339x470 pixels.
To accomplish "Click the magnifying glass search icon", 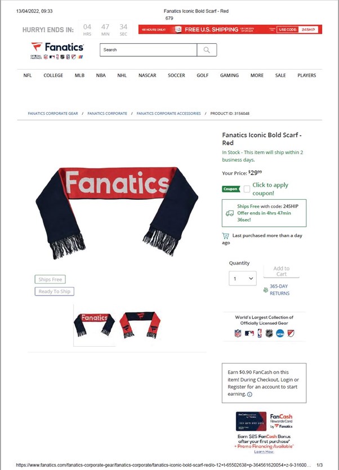I will [x=207, y=50].
